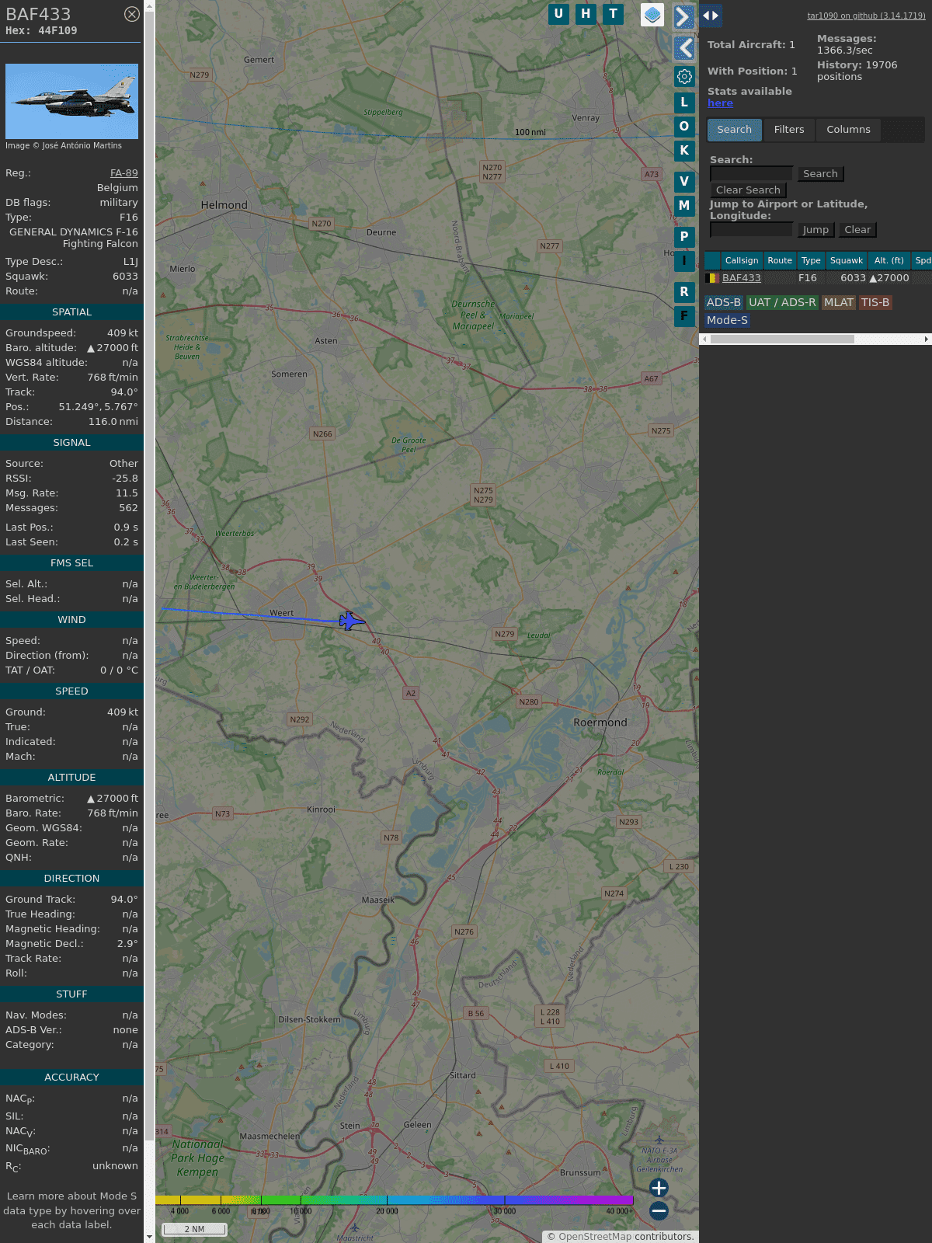Screen dimensions: 932x1243
Task: Click the MLAT source legend
Action: [x=839, y=303]
